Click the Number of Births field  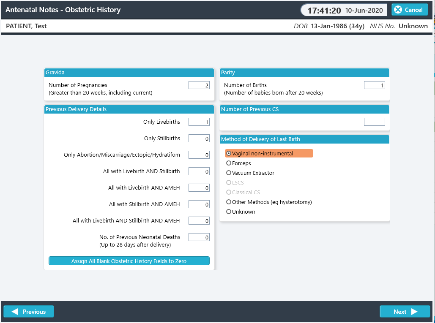point(374,85)
